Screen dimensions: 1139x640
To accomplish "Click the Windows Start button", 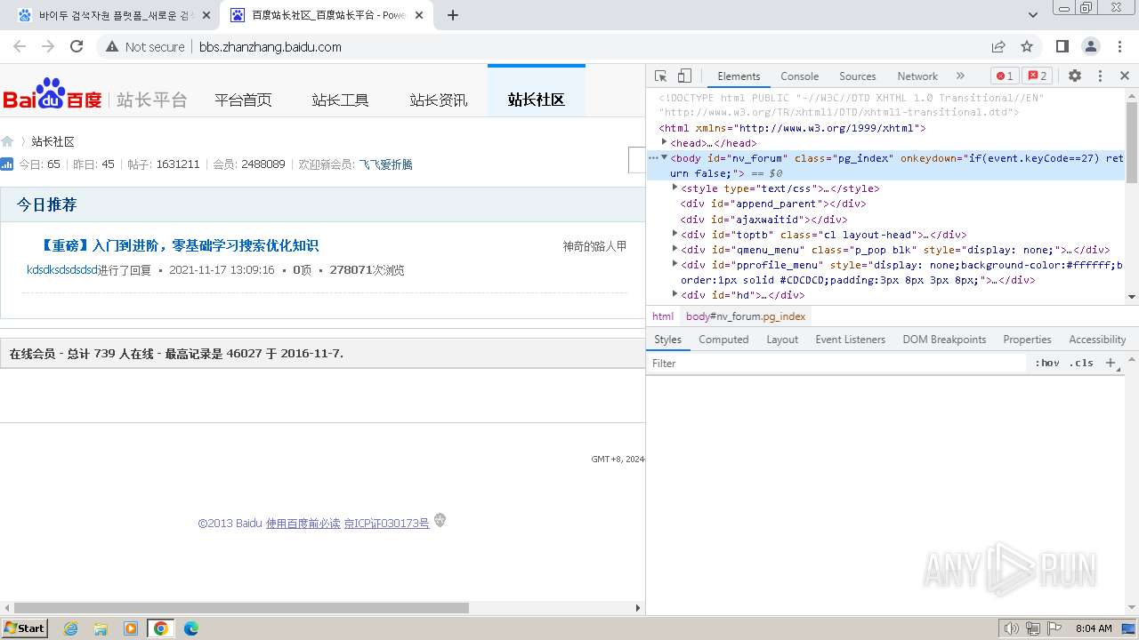I will (x=24, y=628).
